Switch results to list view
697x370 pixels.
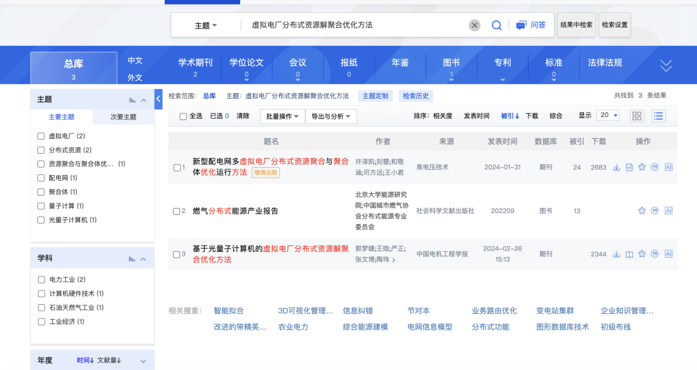coord(658,116)
